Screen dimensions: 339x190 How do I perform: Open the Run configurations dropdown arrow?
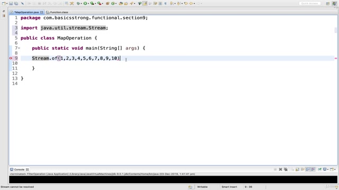pos(88,4)
